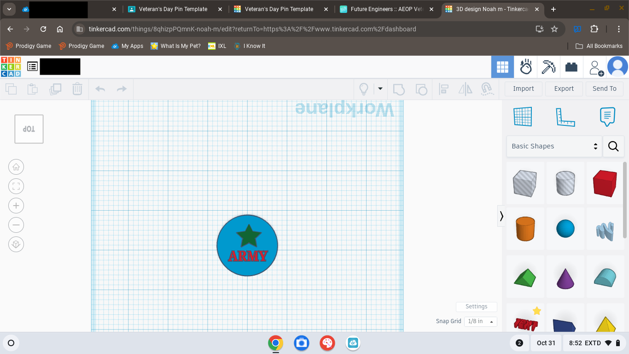The height and width of the screenshot is (354, 629).
Task: Open the Sim Lab icon
Action: [526, 67]
